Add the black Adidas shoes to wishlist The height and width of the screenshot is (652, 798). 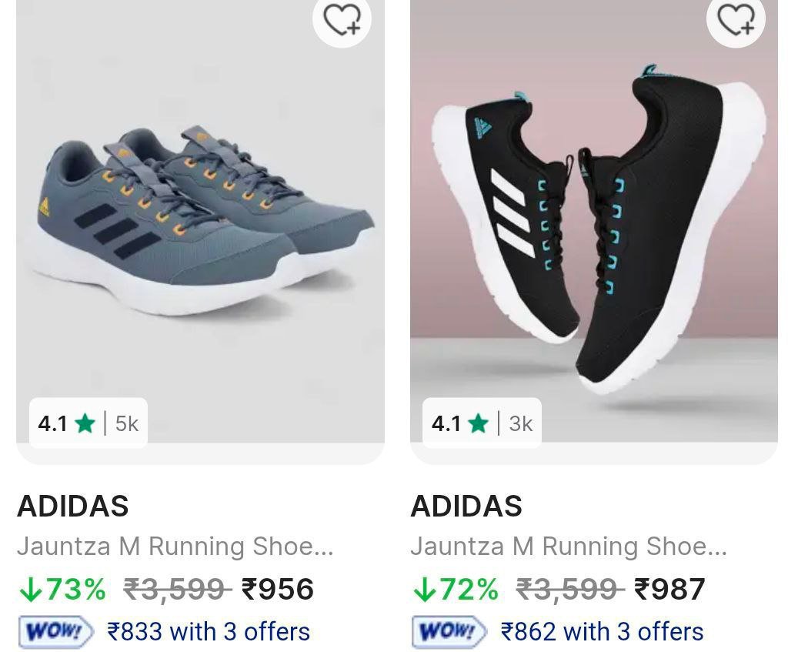pos(736,20)
